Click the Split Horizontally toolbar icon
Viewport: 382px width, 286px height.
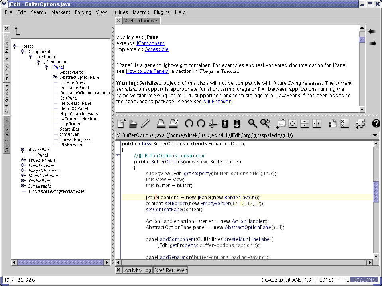tap(305, 123)
